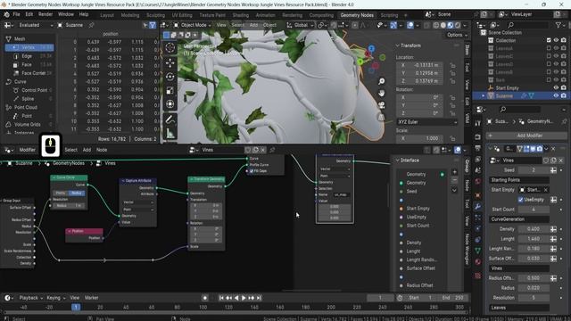This screenshot has width=571, height=321.
Task: Open the Playback dropdown in timeline
Action: pyautogui.click(x=31, y=298)
